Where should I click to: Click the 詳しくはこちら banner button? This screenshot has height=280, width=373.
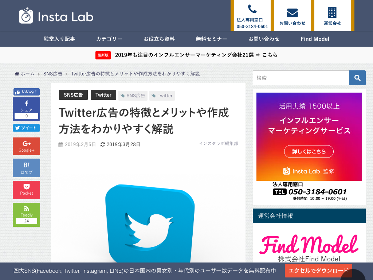pyautogui.click(x=309, y=151)
